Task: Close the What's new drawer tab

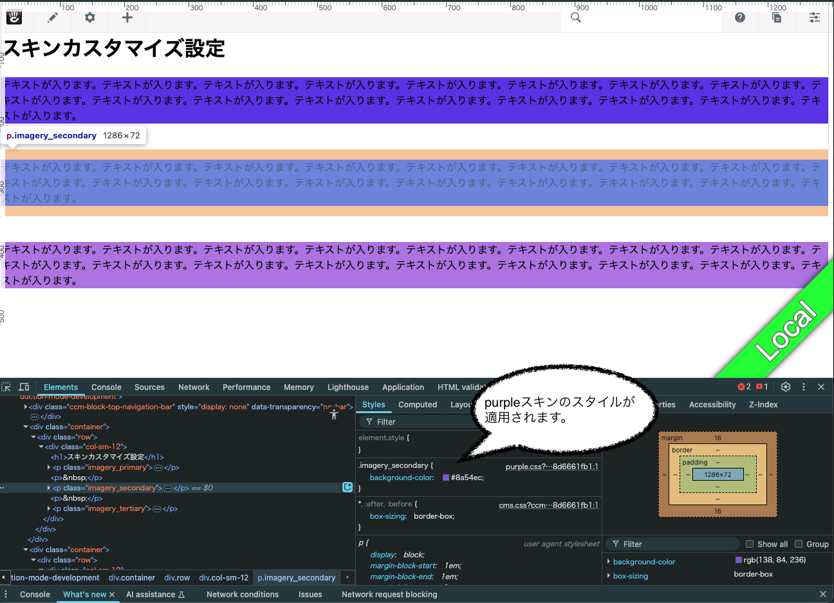Action: coord(112,595)
